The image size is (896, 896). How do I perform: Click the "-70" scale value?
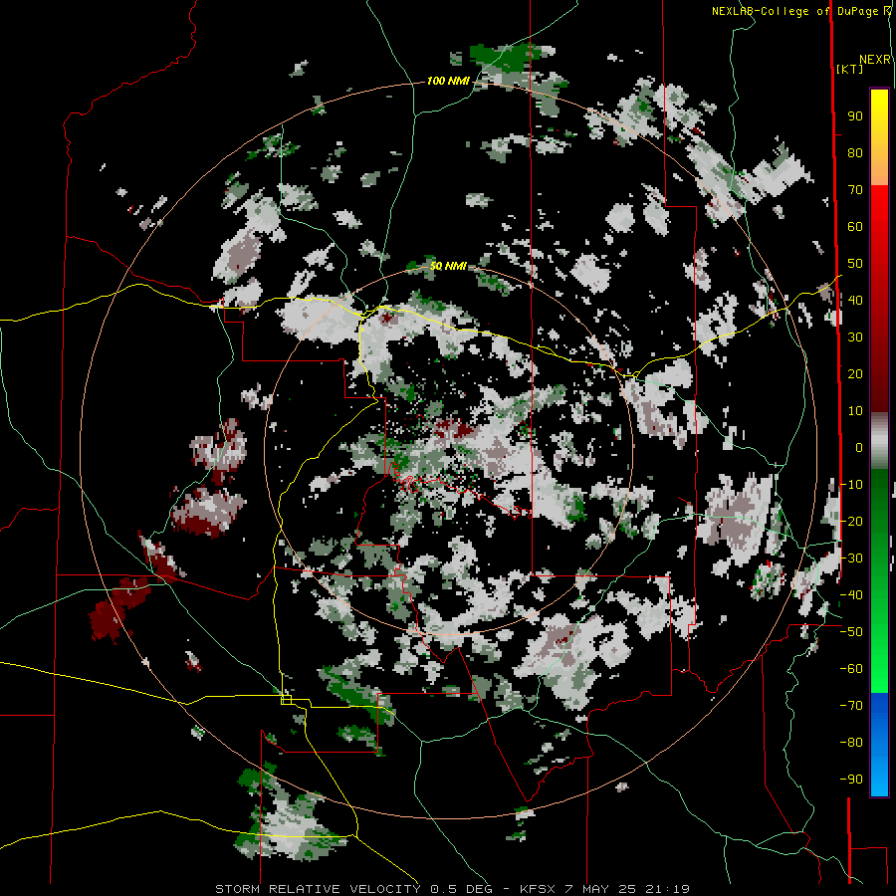pos(851,705)
